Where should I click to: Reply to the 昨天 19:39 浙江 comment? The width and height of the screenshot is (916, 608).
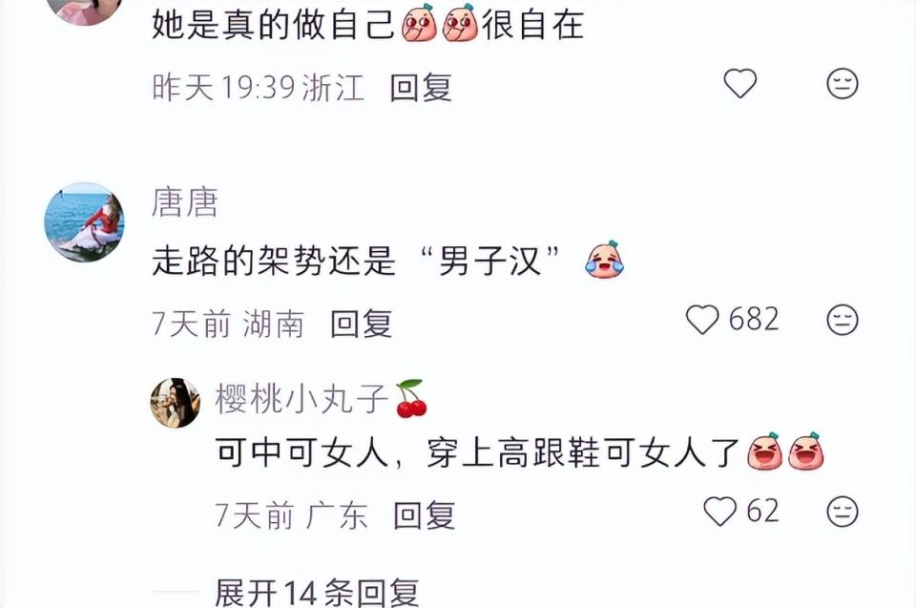tap(421, 88)
